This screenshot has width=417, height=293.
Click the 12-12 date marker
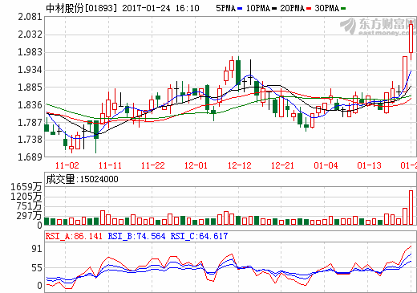click(240, 165)
